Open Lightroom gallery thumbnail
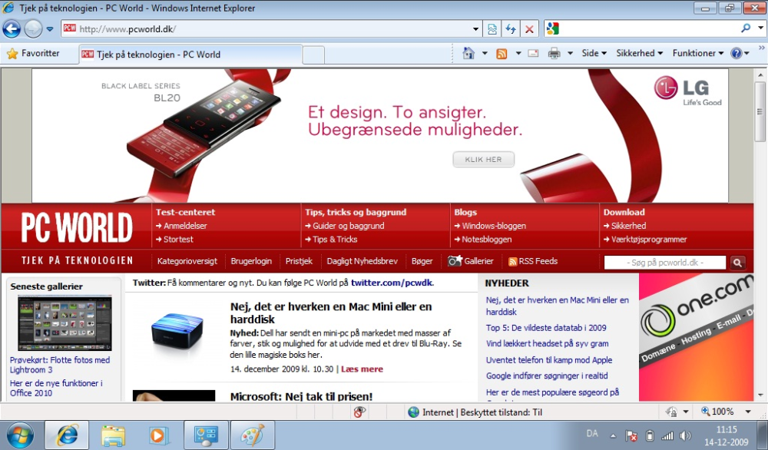This screenshot has width=768, height=450. tap(65, 323)
